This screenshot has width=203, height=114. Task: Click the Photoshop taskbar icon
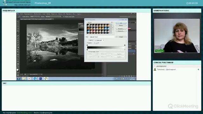click(41, 79)
